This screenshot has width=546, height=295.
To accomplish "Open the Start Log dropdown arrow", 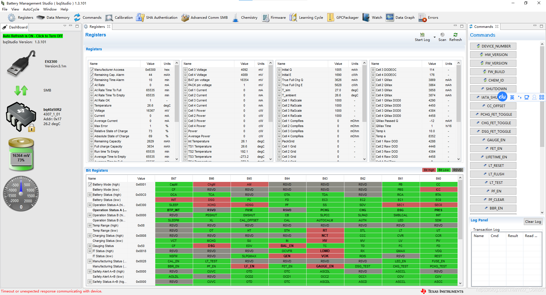I will pos(434,37).
